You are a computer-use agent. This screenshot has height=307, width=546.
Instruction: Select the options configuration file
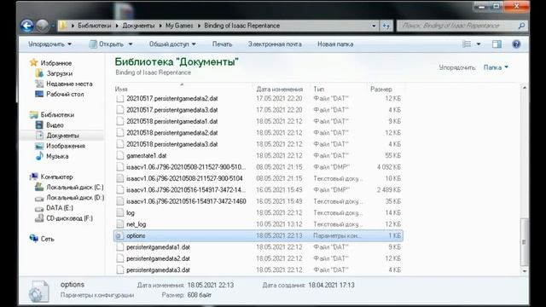[x=258, y=235]
